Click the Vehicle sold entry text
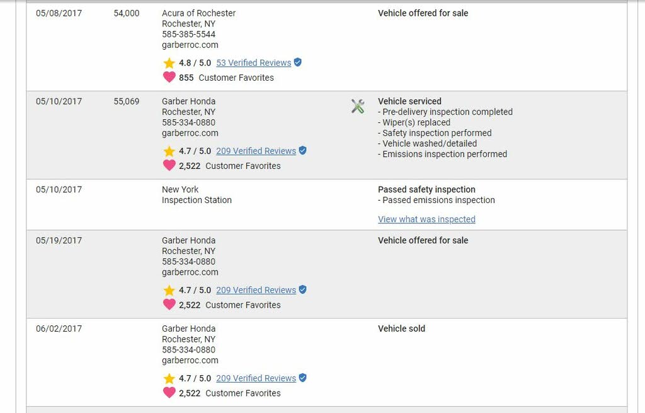The width and height of the screenshot is (645, 413). coord(401,329)
